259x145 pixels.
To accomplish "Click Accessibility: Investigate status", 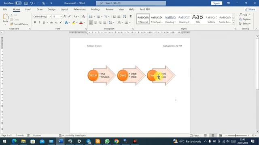I will [72, 135].
